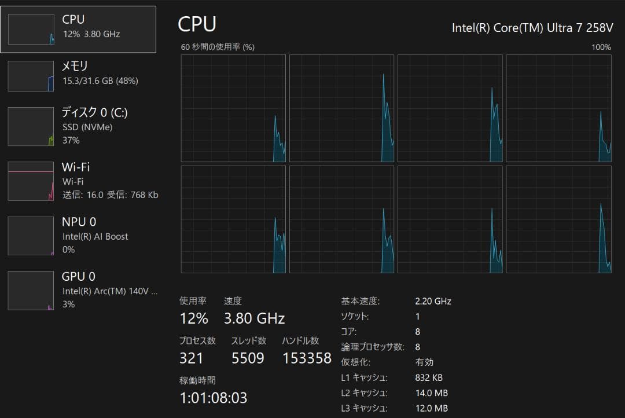Screen dimensions: 625x418
Task: Click the bottom-right logical processor graph
Action: point(558,219)
